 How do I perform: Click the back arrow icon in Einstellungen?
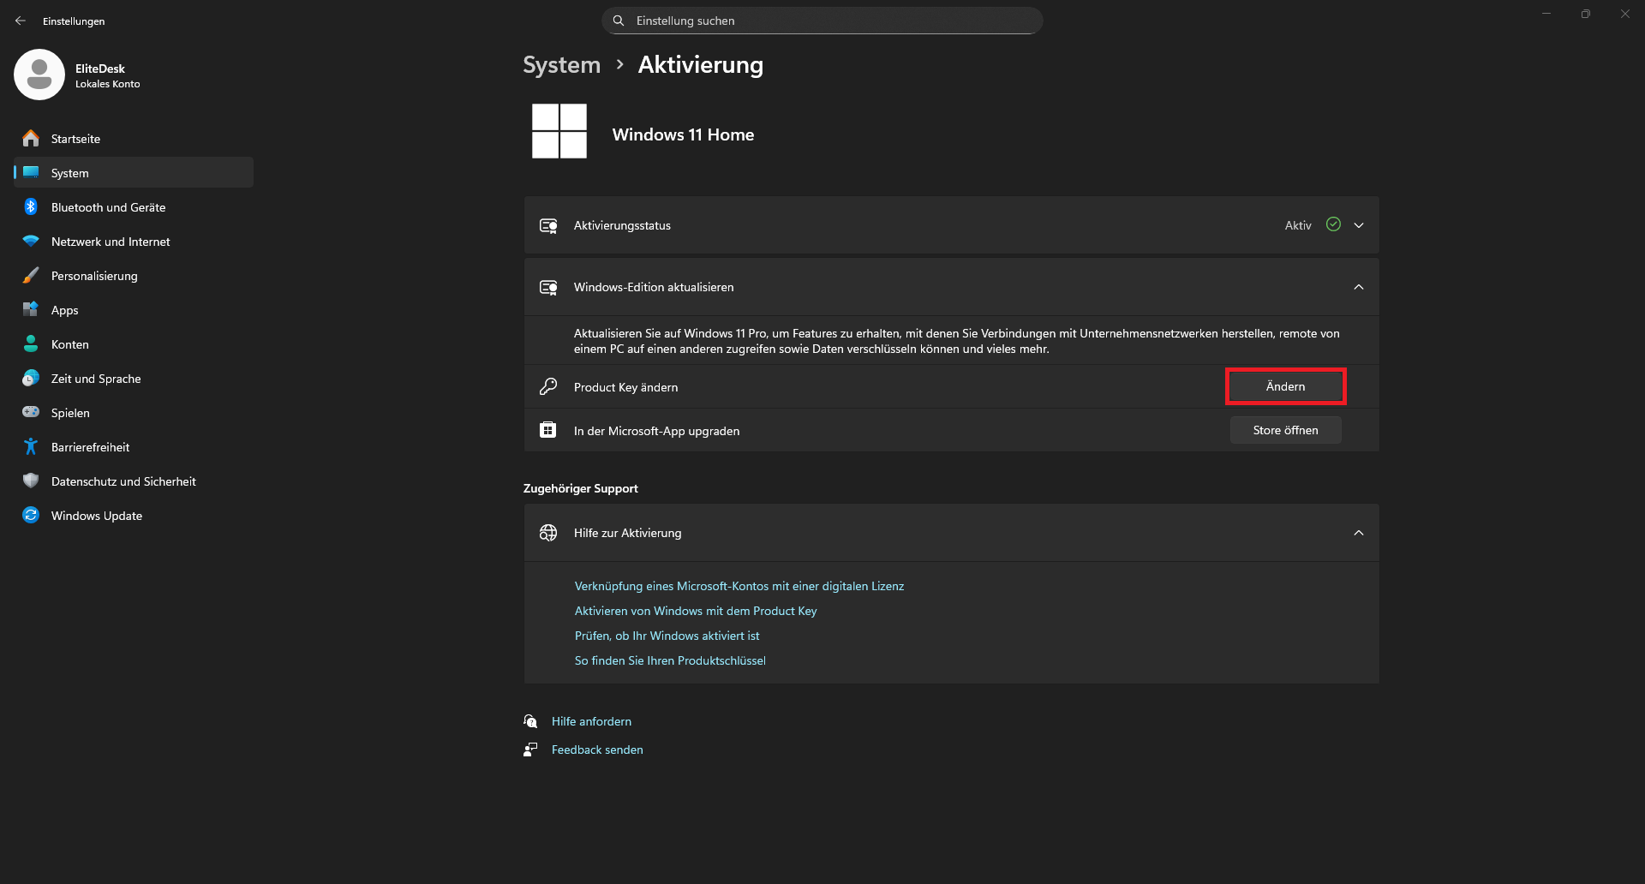pyautogui.click(x=21, y=21)
